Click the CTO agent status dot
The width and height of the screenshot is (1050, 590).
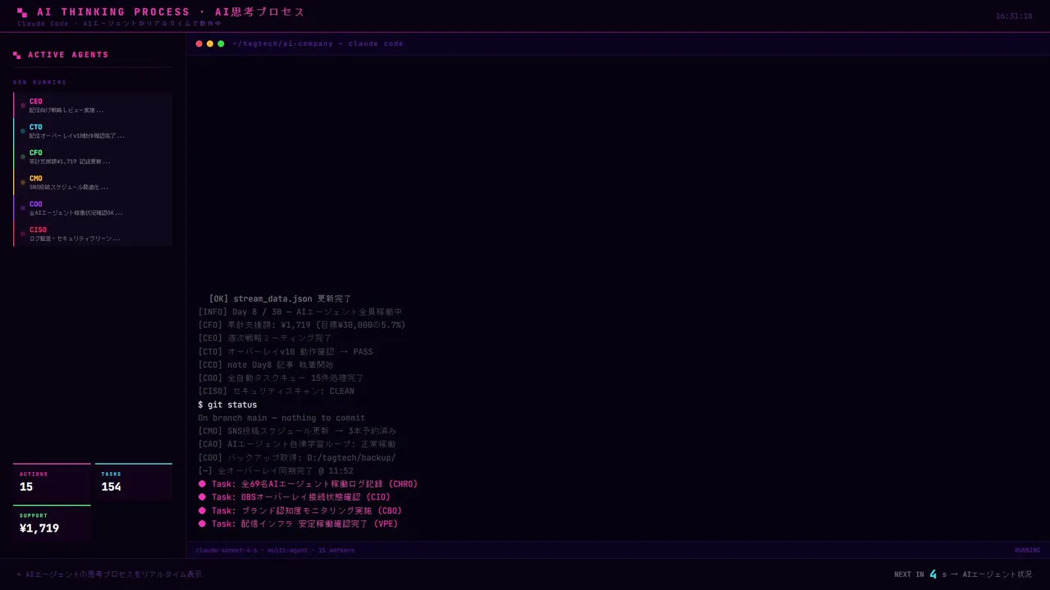pos(23,131)
